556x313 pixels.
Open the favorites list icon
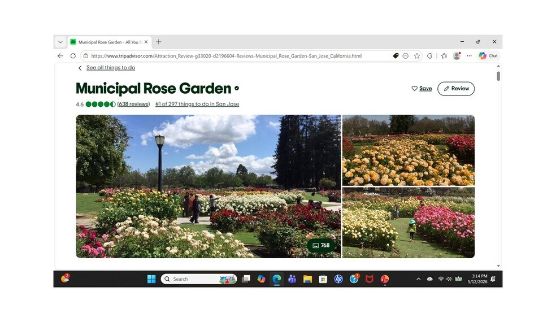point(444,56)
